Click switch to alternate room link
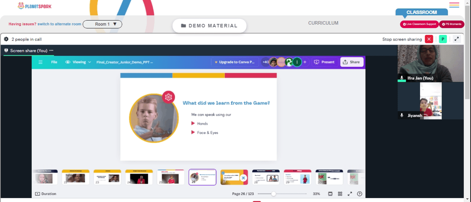 pos(59,24)
